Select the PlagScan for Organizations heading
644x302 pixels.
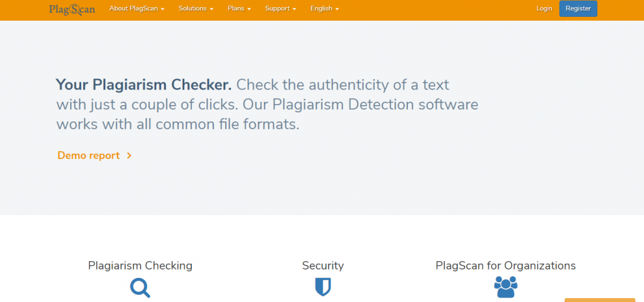tap(505, 266)
